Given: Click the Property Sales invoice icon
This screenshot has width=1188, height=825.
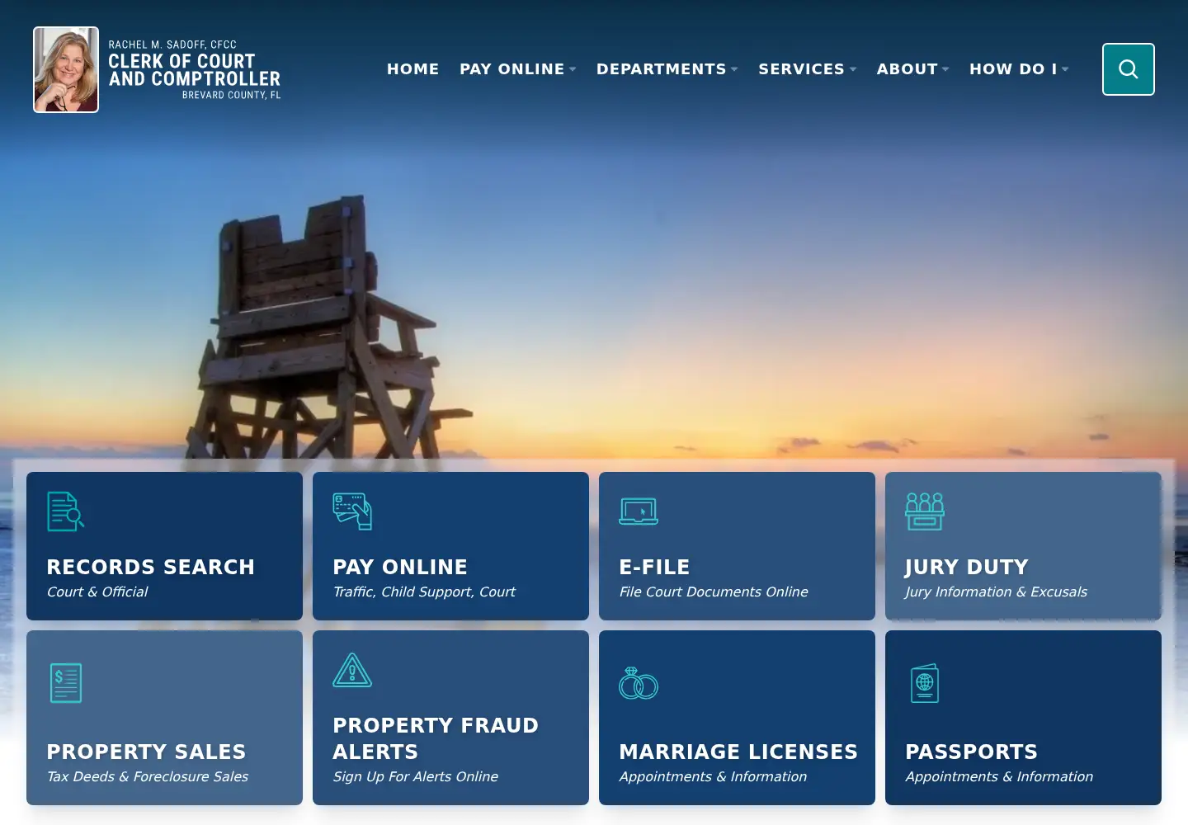Looking at the screenshot, I should [66, 683].
